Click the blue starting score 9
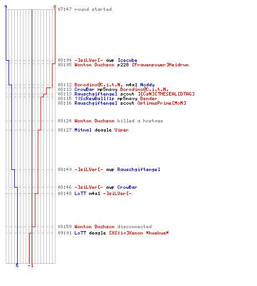This screenshot has height=286, width=257. click(x=6, y=7)
